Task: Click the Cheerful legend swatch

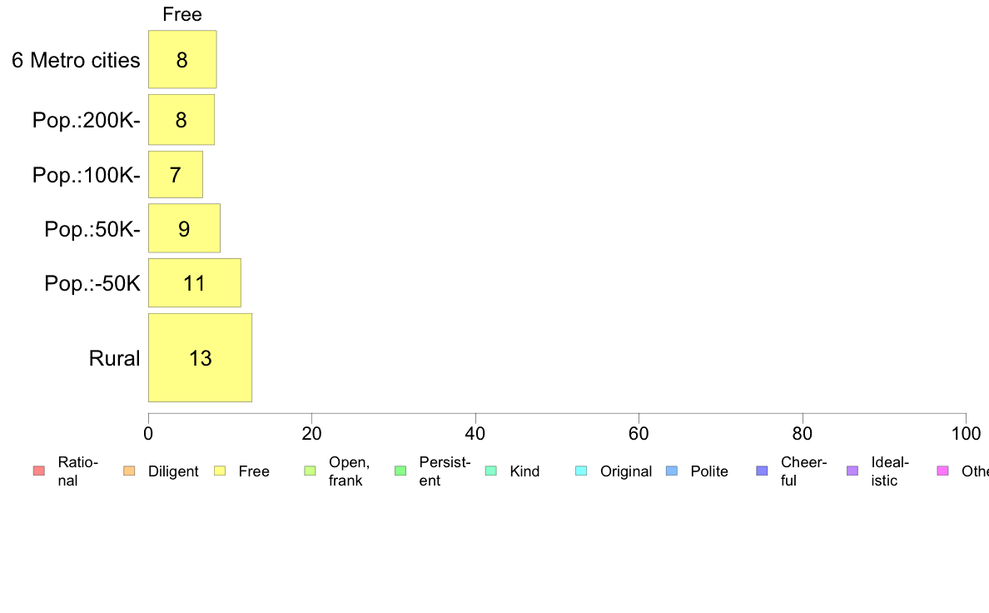Action: [762, 471]
